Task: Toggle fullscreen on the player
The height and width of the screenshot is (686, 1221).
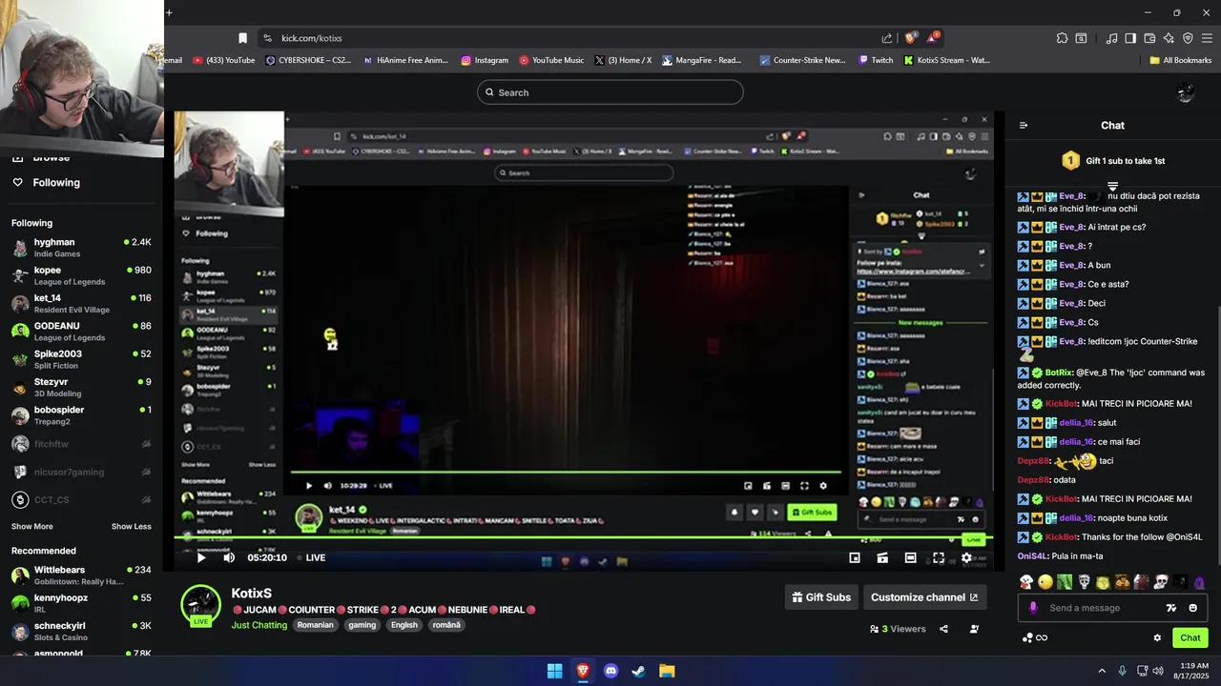Action: [x=939, y=558]
